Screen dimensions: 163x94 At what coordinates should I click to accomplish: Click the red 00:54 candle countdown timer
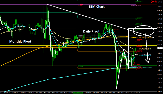[x=154, y=2]
